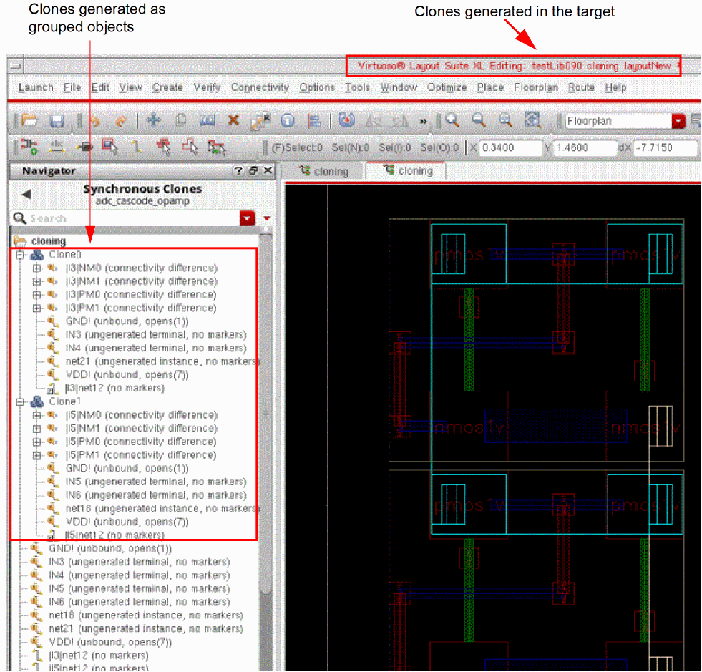Click the Undo arrow icon
This screenshot has width=702, height=672.
[x=94, y=121]
